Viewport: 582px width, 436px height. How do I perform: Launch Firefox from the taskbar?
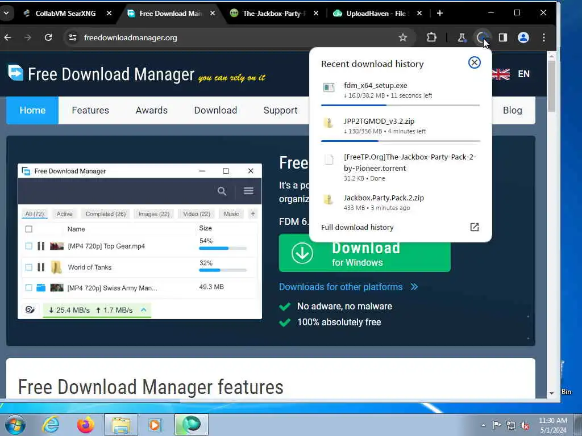click(85, 425)
